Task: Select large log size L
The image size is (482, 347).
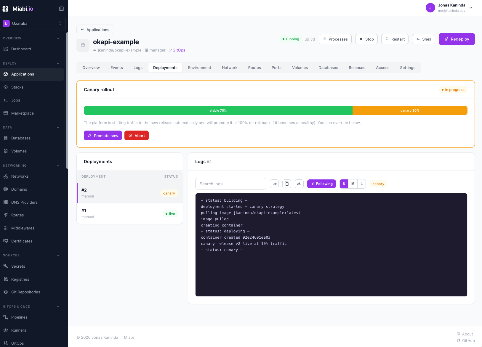Action: click(361, 184)
